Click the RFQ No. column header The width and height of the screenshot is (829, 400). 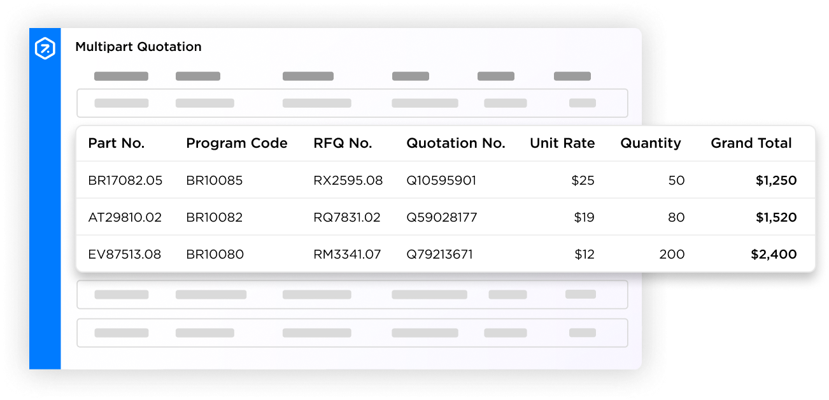[343, 143]
